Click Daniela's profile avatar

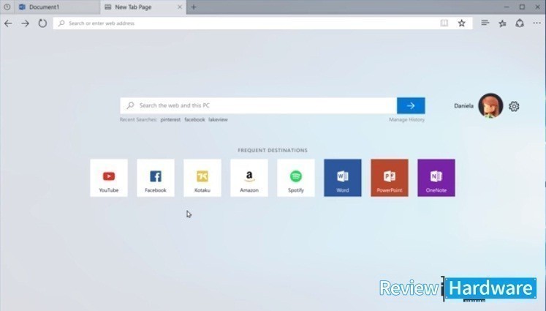[490, 105]
